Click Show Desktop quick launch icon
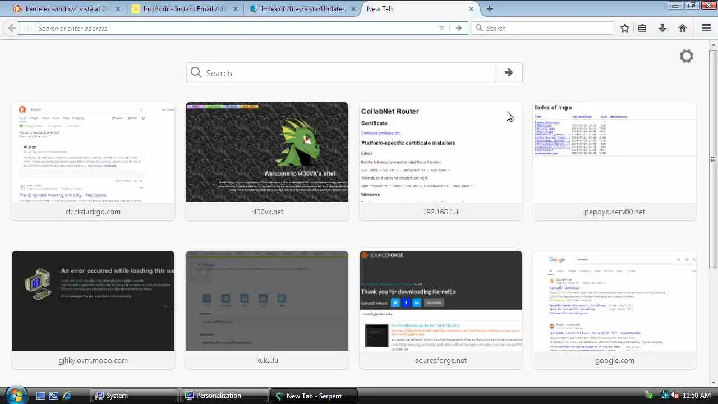This screenshot has width=718, height=404. coord(40,396)
